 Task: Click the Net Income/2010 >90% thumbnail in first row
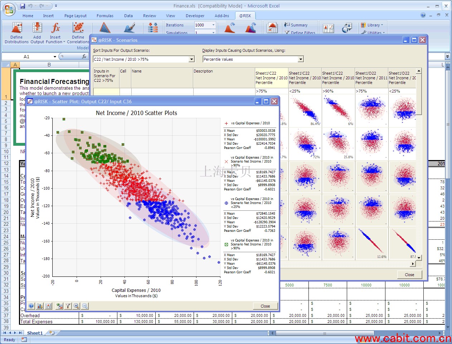339,111
